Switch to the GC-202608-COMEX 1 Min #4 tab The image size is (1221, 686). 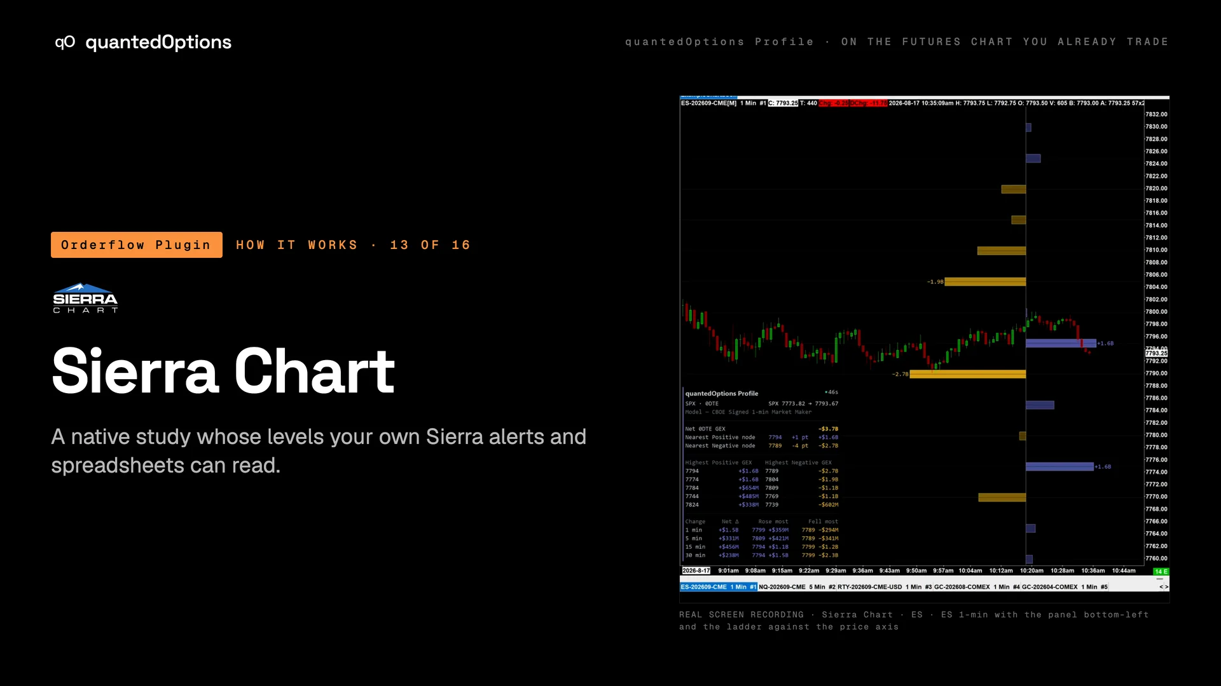[x=977, y=587]
